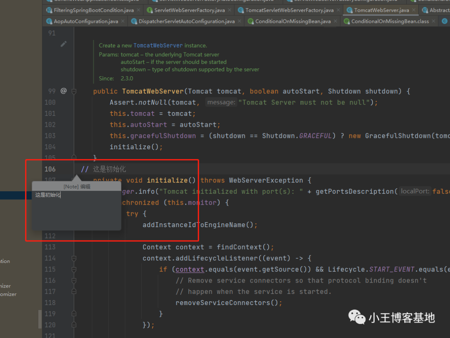Close the FilteringSpringBootCondition.java tab

138,10
